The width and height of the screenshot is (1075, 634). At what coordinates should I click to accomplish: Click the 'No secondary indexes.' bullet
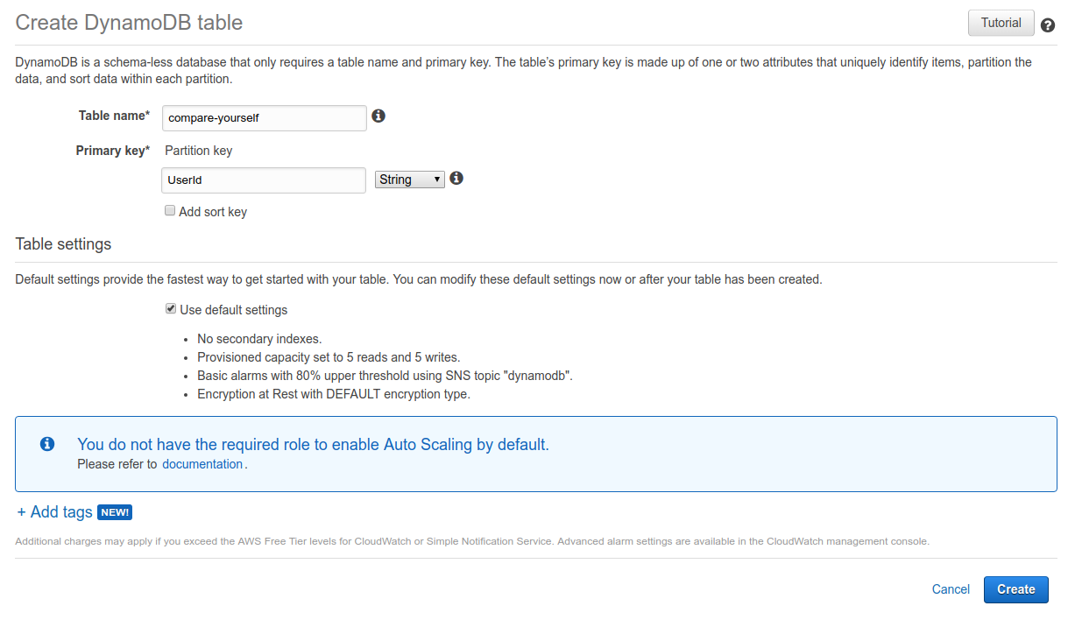[x=259, y=338]
